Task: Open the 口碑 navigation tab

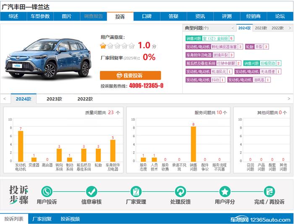Action: click(147, 16)
